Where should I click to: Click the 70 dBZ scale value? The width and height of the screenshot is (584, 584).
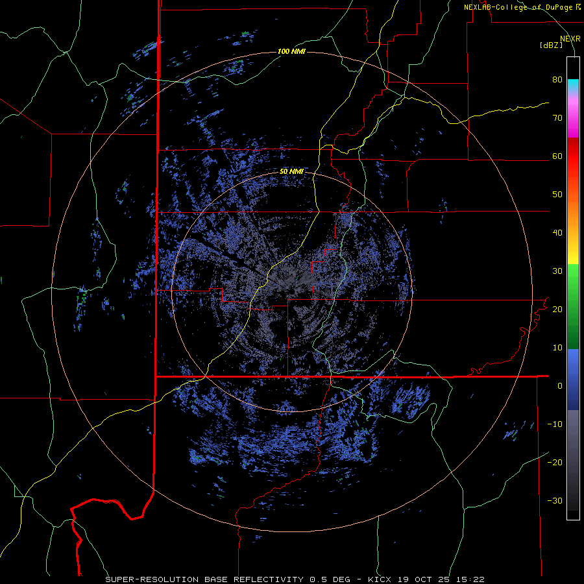(x=557, y=118)
